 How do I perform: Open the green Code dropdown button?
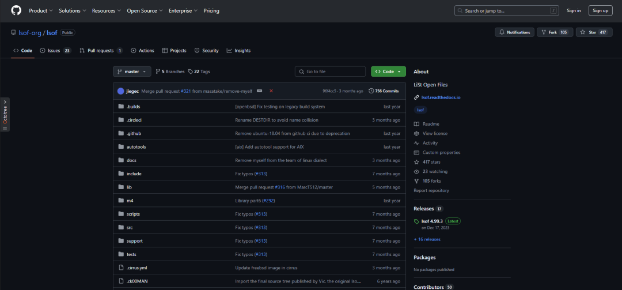point(388,71)
